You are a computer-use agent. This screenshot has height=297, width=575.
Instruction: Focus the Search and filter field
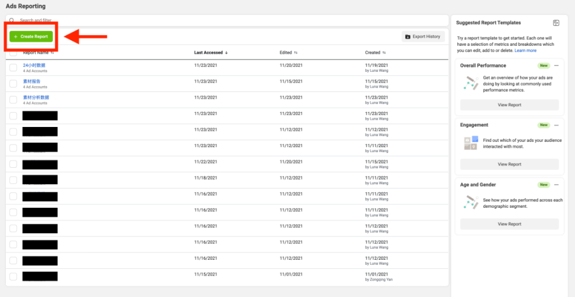coord(227,21)
